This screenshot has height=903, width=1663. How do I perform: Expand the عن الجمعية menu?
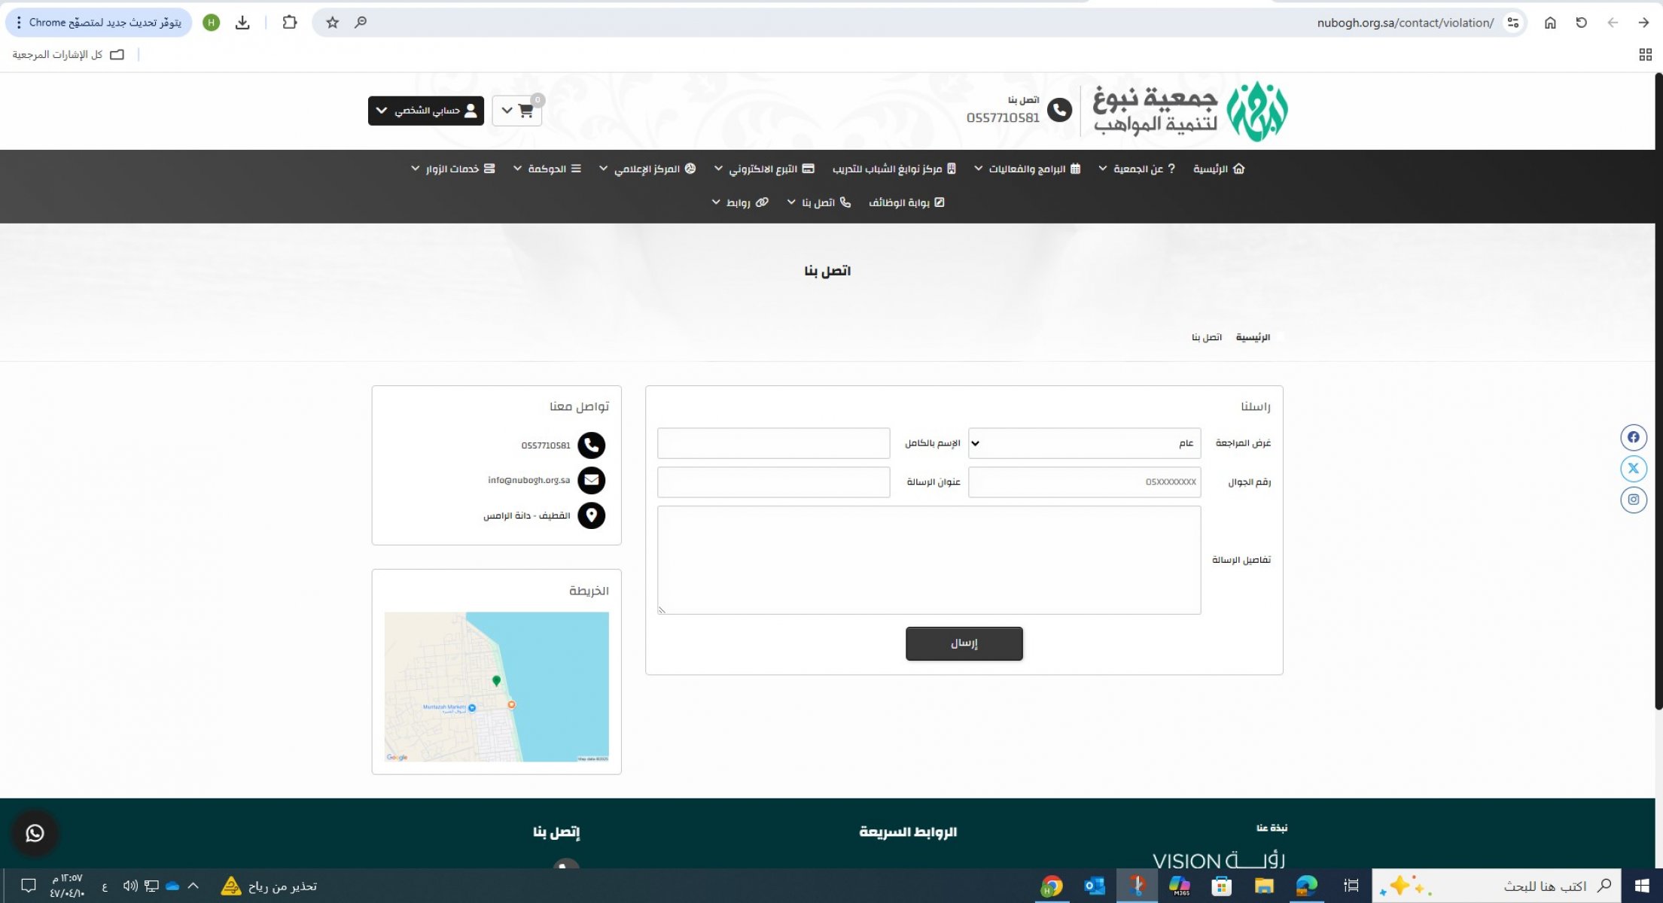tap(1140, 169)
